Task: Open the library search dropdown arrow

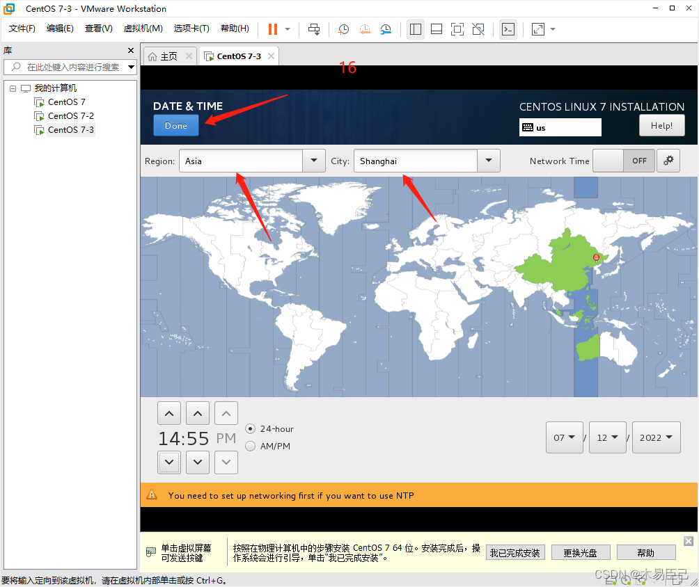Action: (131, 67)
